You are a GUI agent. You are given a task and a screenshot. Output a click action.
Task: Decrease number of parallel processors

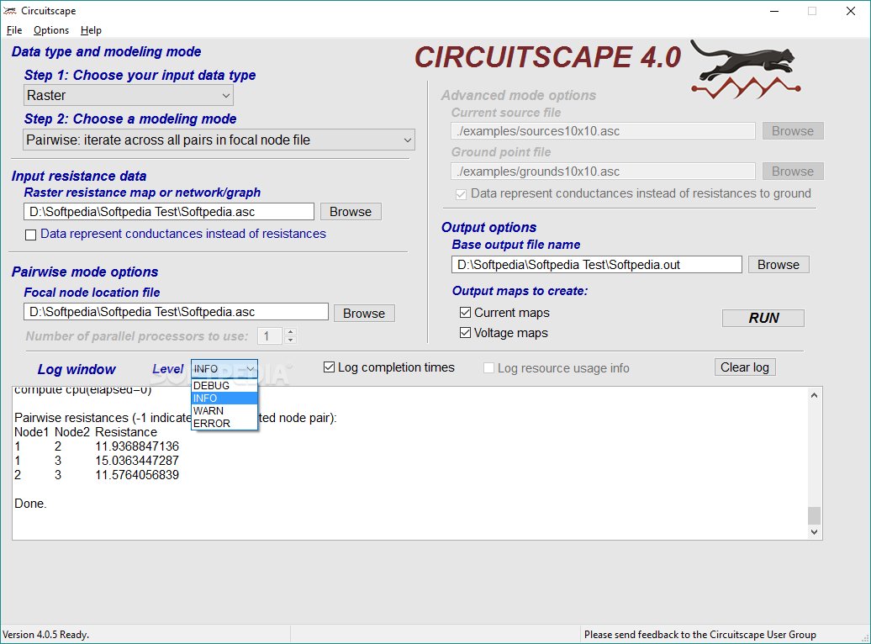click(290, 340)
